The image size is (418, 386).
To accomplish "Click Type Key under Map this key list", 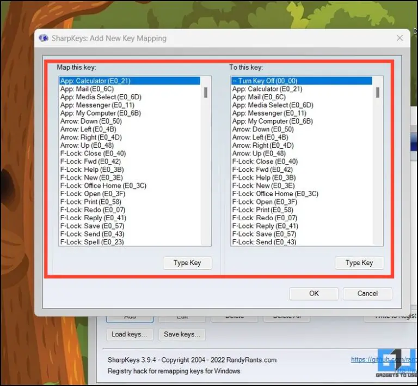I will 187,263.
